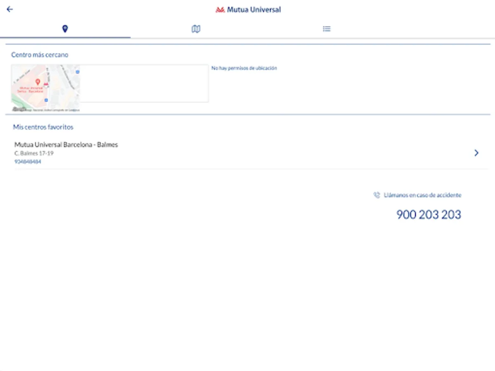This screenshot has height=371, width=495.
Task: Click the phone icon beside 'Llámanos'
Action: [377, 195]
